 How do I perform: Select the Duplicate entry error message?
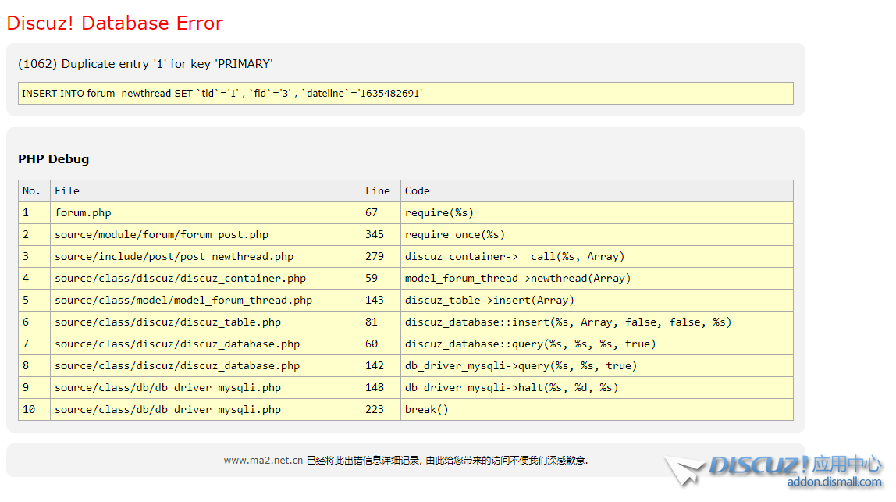tap(145, 64)
